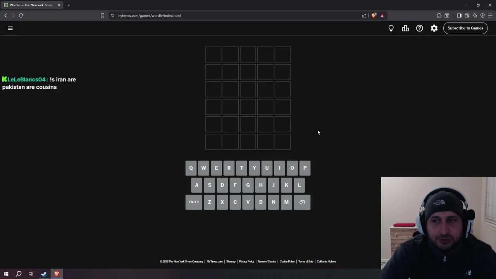The image size is (496, 279).
Task: Tap the S key on keyboard
Action: click(x=209, y=185)
